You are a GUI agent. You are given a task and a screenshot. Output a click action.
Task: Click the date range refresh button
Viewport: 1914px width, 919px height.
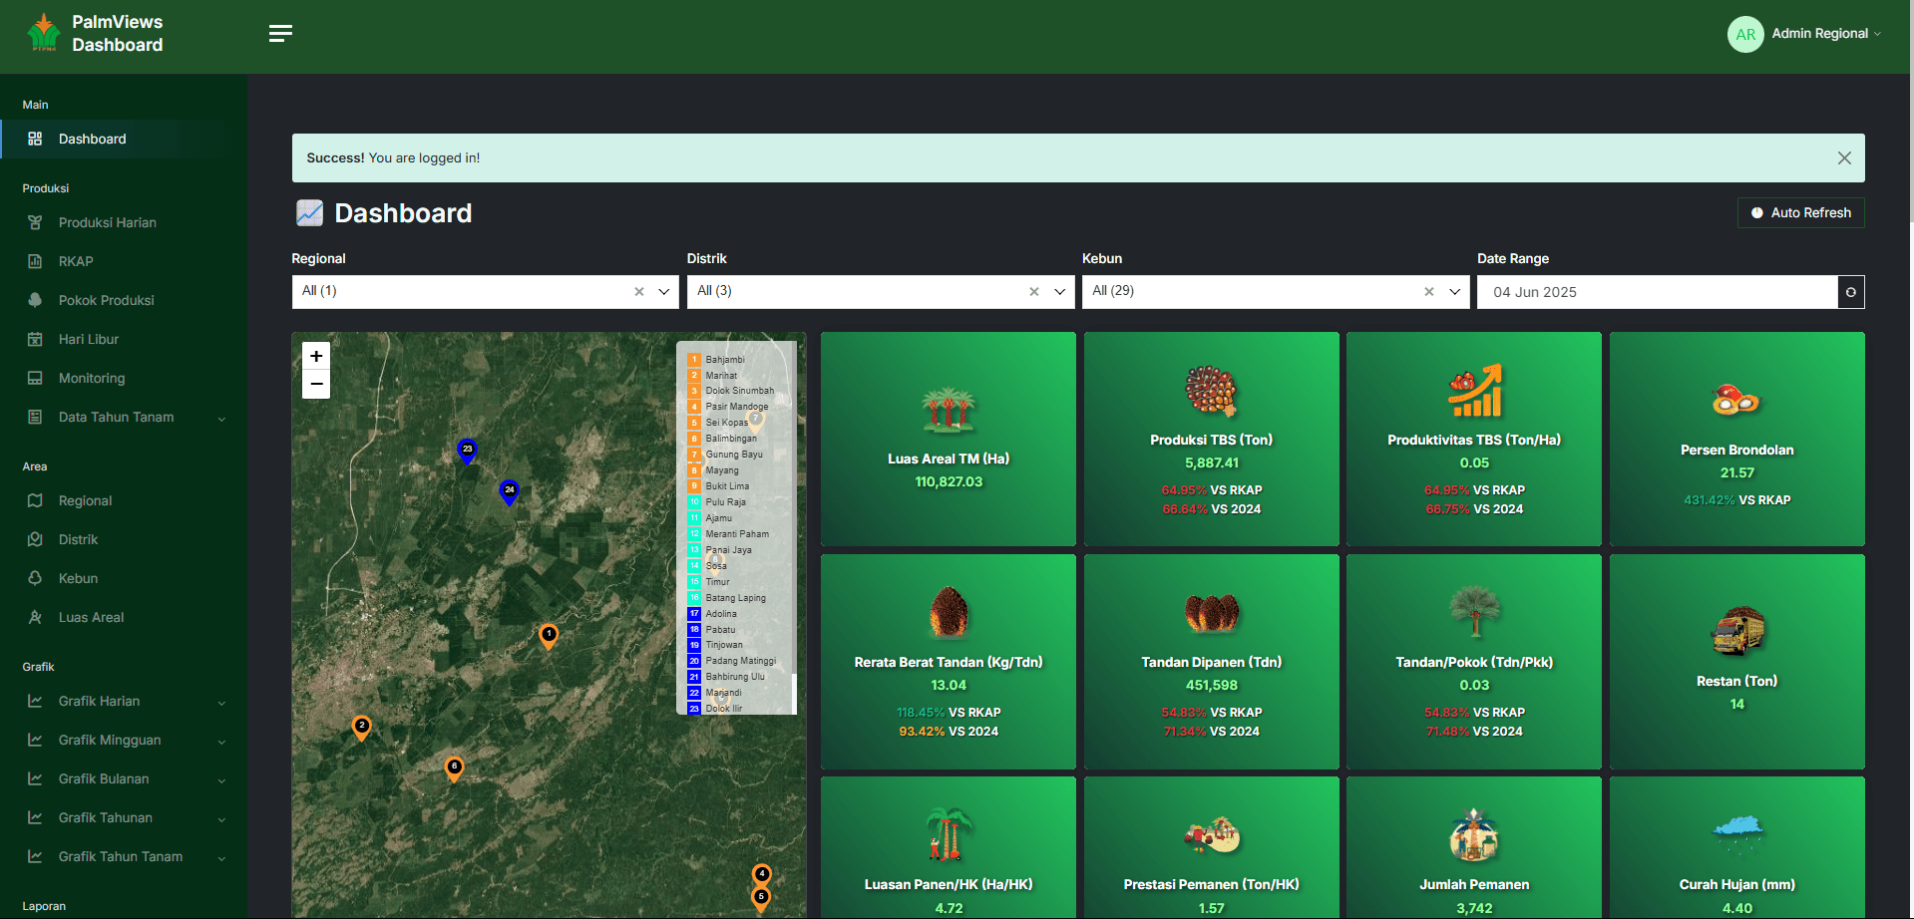(1850, 291)
